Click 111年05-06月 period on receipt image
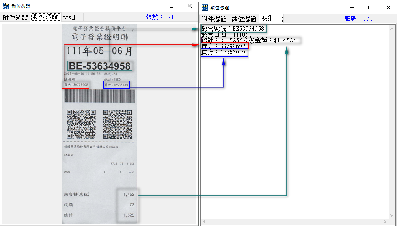This screenshot has height=226, width=397. point(99,51)
